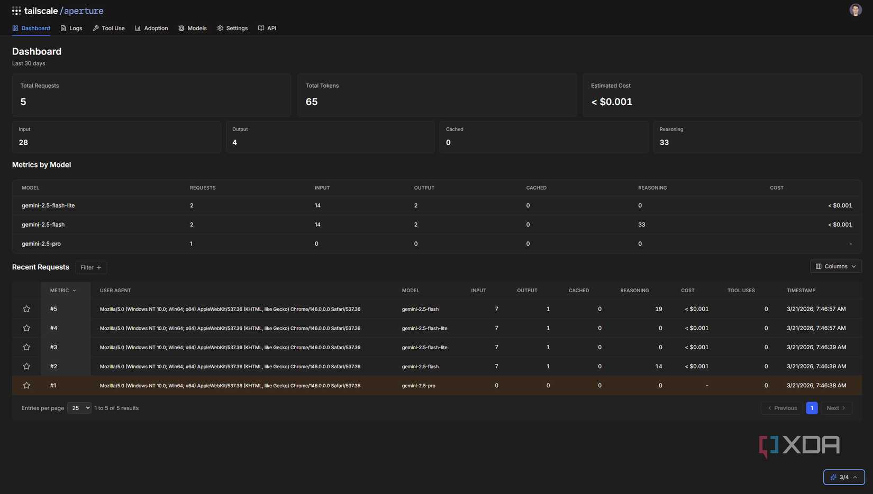
Task: Go to the Previous page
Action: (782, 408)
